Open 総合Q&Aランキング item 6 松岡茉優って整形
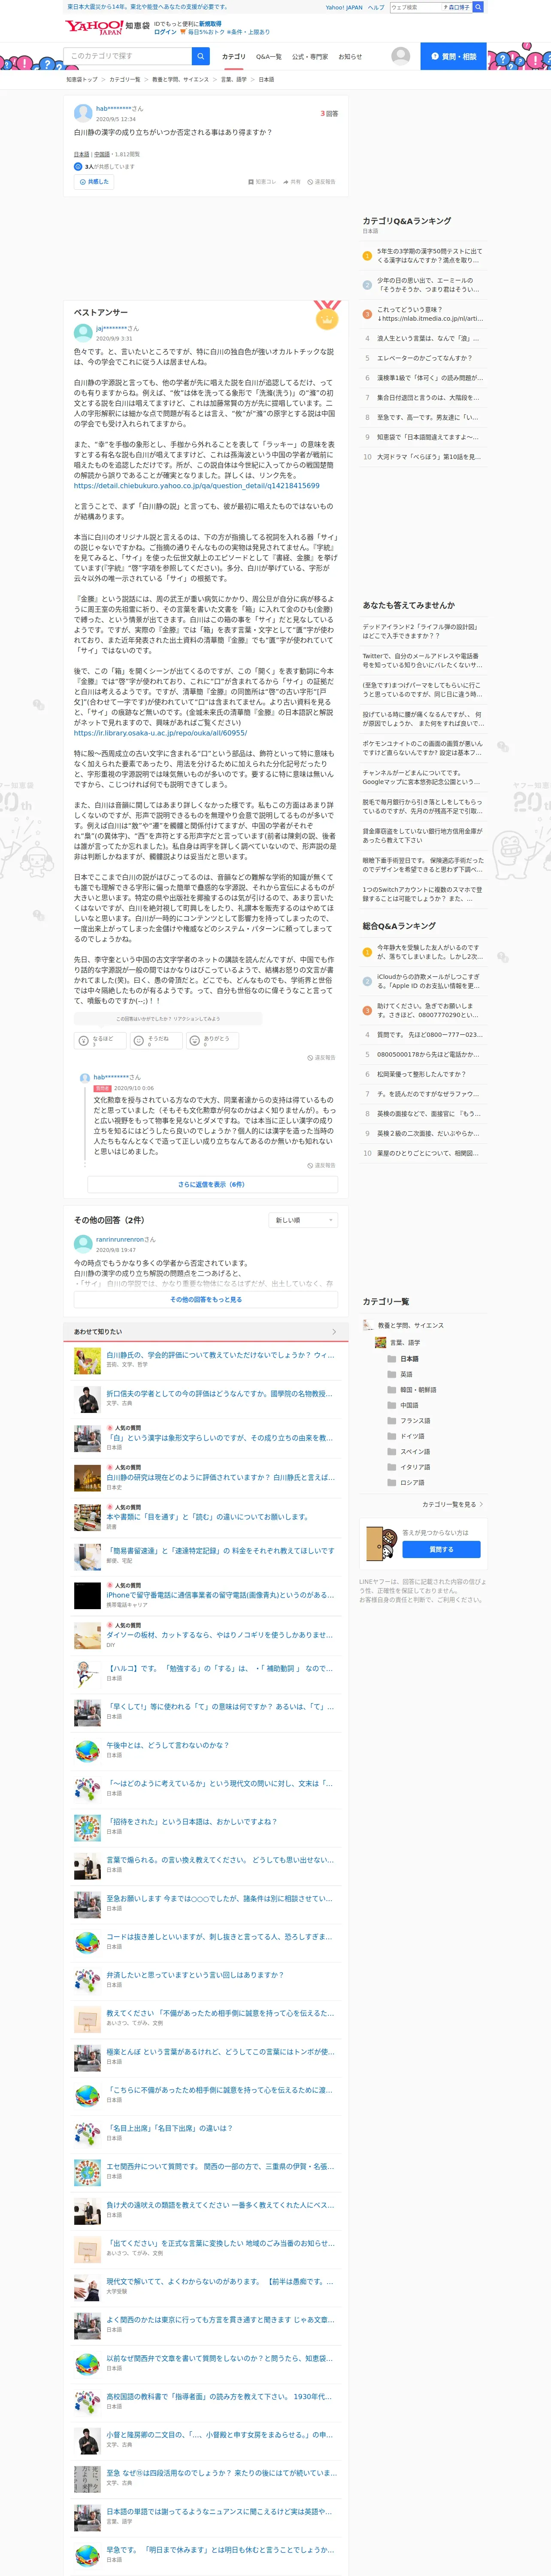Image resolution: width=551 pixels, height=2576 pixels. point(421,1074)
